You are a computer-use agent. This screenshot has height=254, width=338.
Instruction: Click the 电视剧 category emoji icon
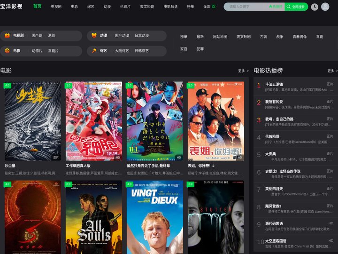click(8, 35)
